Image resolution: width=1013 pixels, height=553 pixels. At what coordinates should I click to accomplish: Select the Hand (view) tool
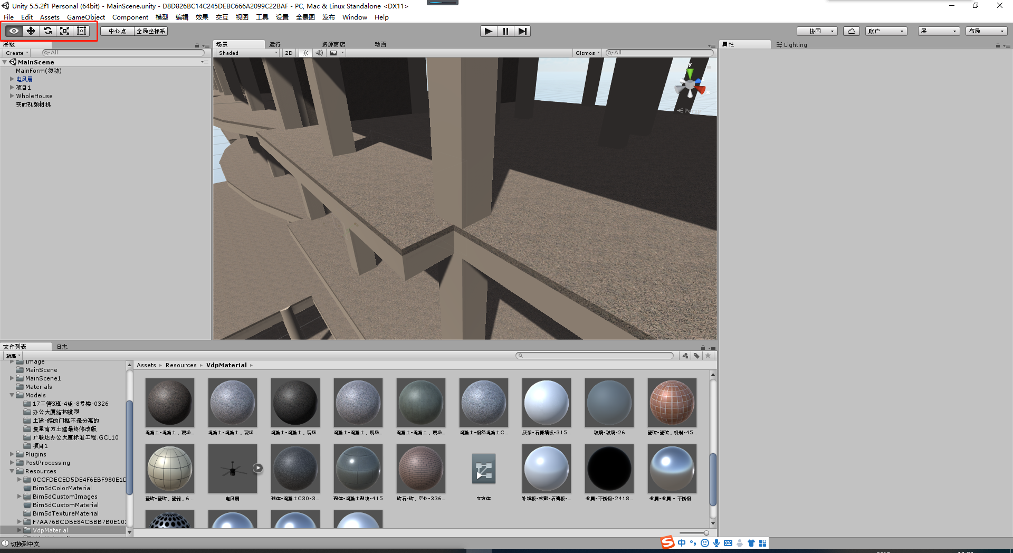[x=14, y=31]
